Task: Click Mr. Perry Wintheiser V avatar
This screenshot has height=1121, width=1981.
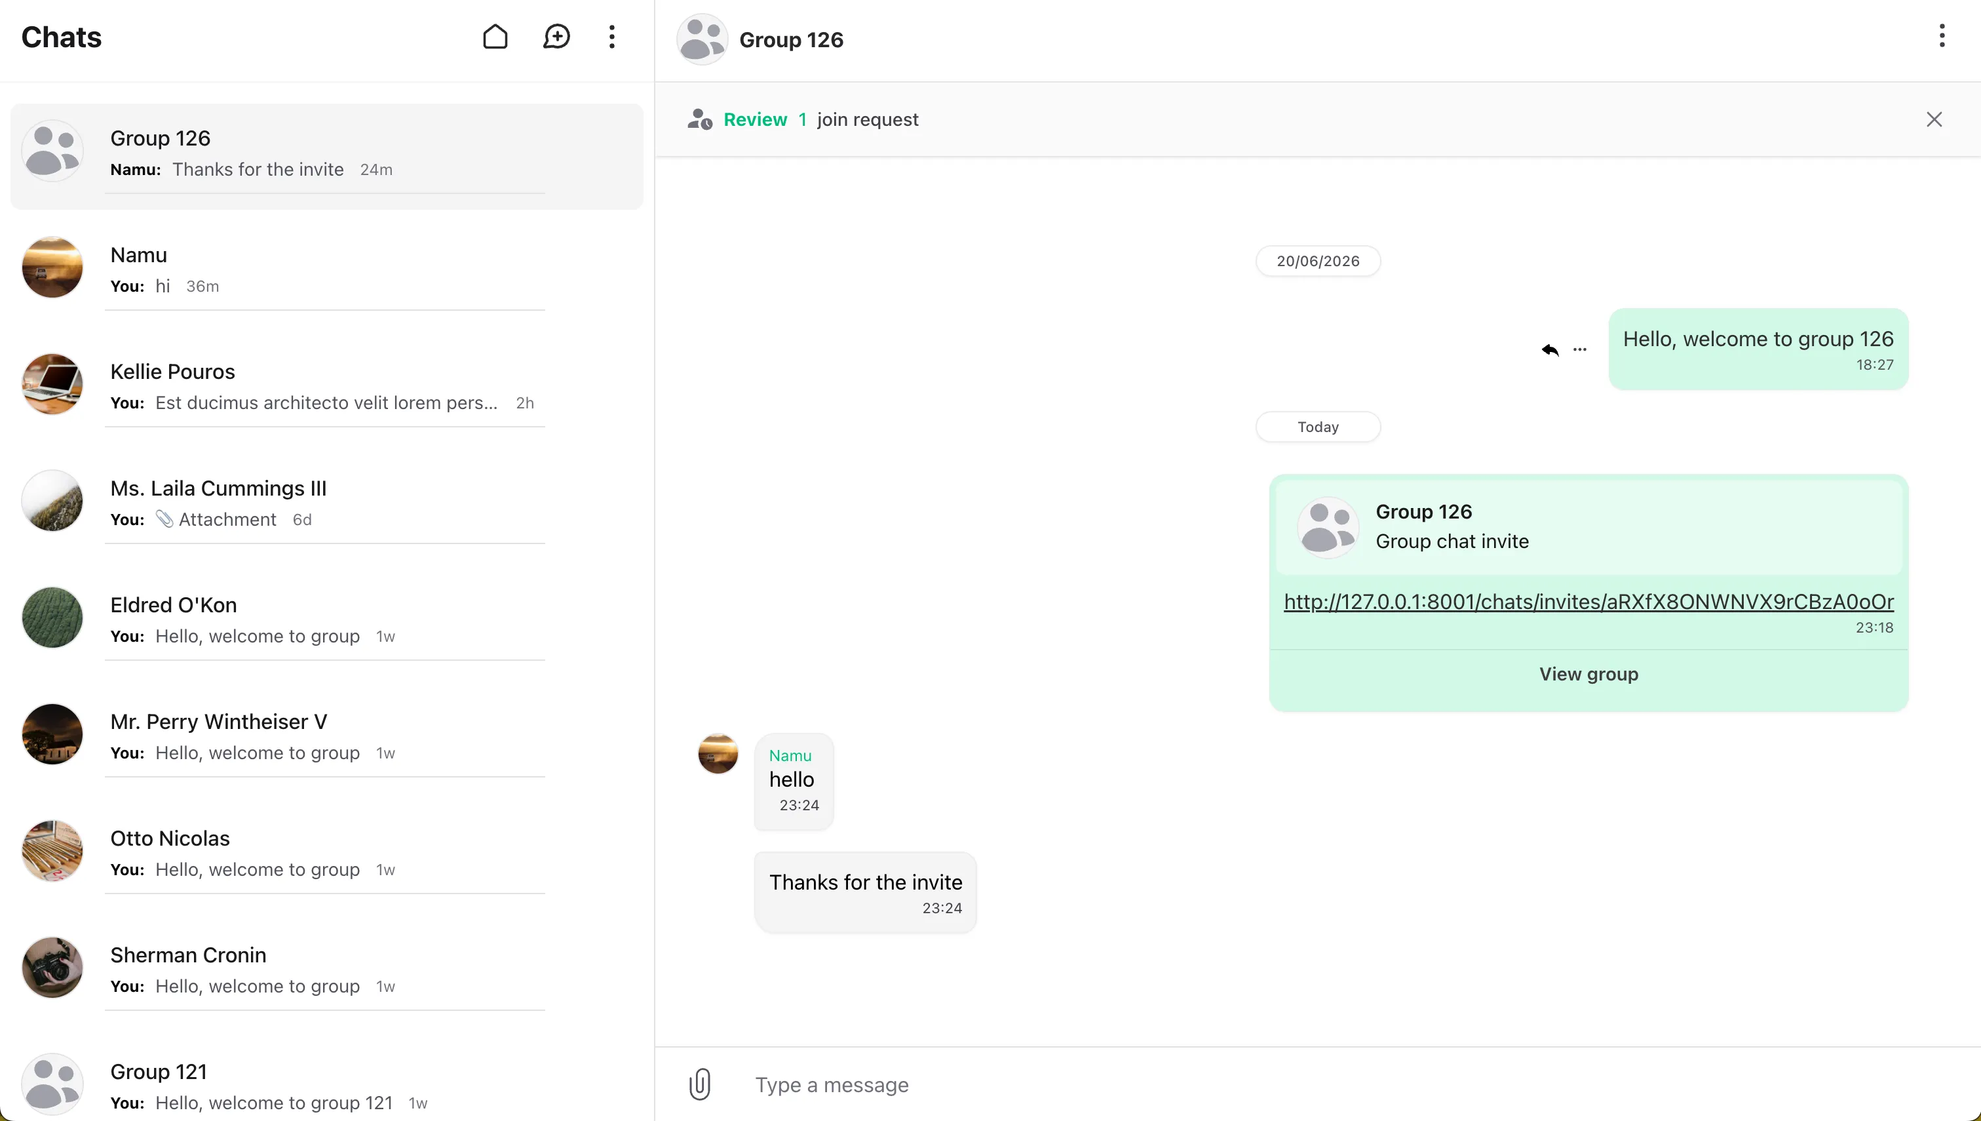Action: click(52, 734)
